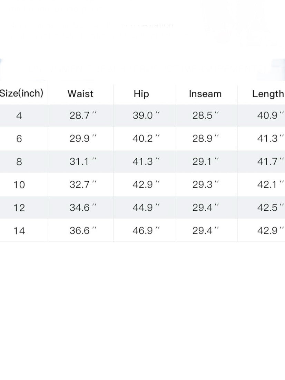
Task: Click the 28.7" waist value
Action: [83, 116]
